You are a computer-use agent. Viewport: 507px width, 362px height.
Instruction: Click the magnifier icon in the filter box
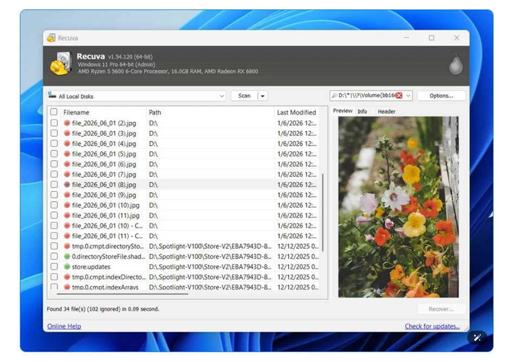pos(334,95)
